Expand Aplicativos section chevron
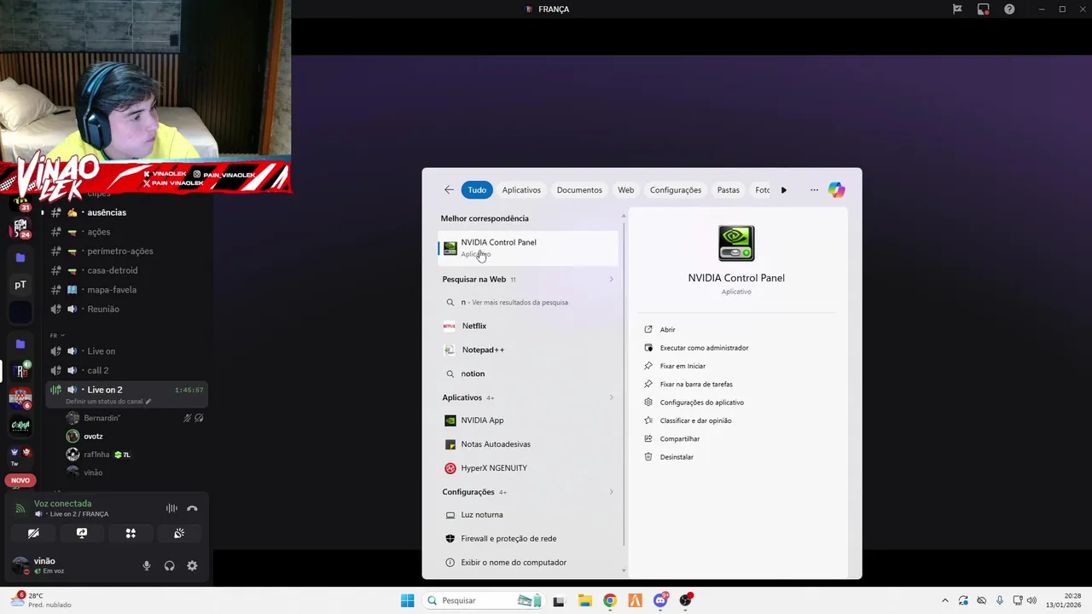Image resolution: width=1092 pixels, height=614 pixels. pyautogui.click(x=611, y=397)
